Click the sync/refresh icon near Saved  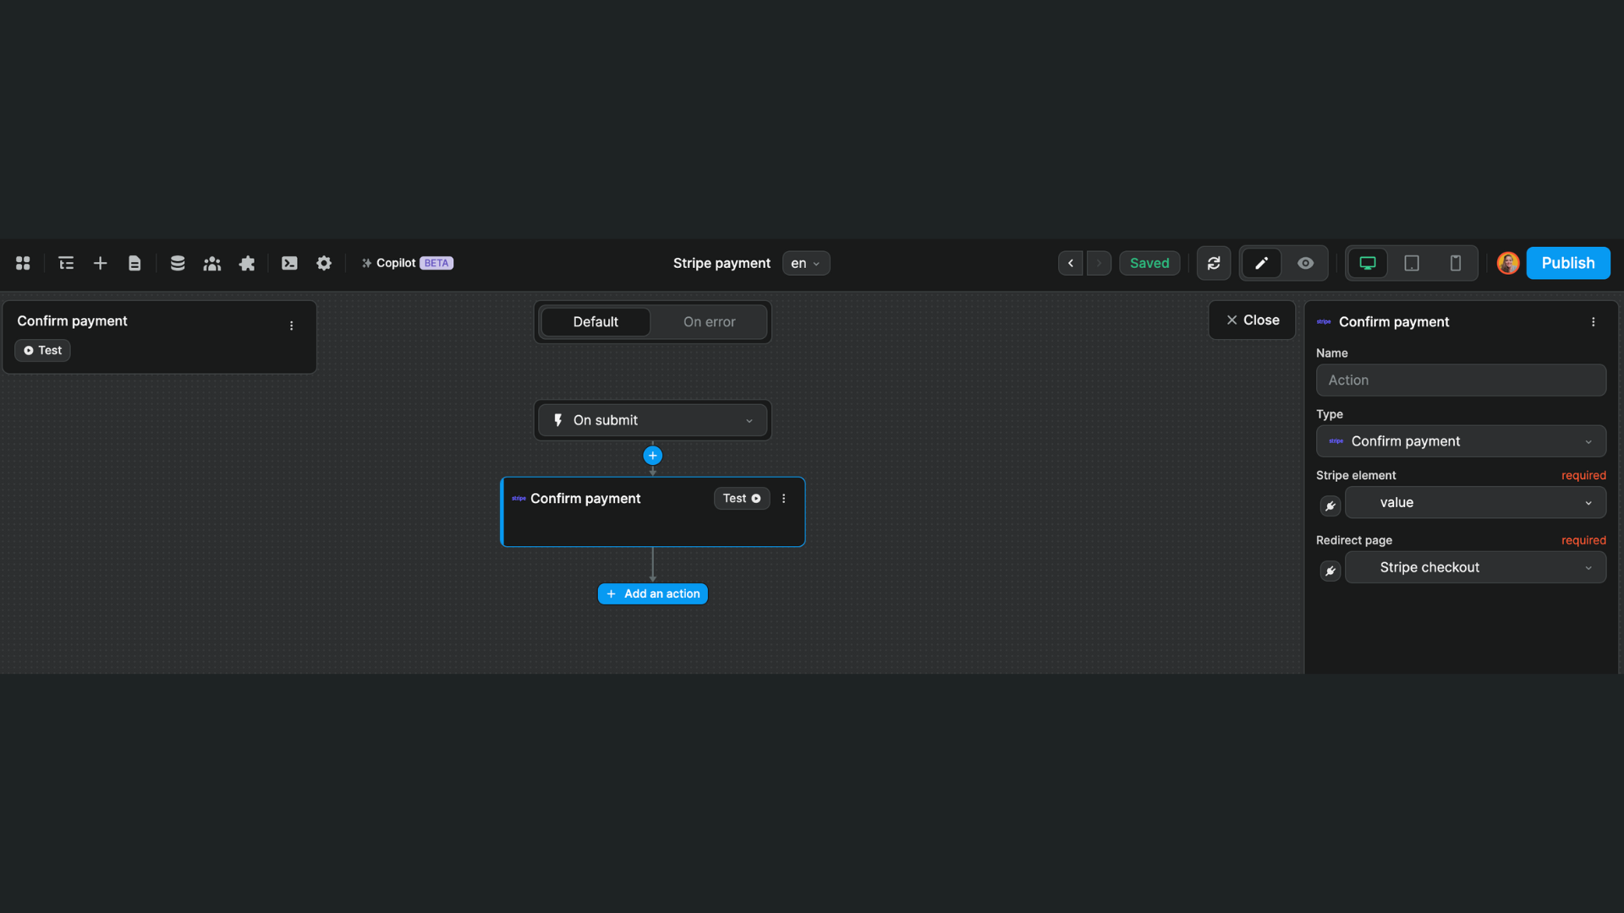click(x=1213, y=263)
